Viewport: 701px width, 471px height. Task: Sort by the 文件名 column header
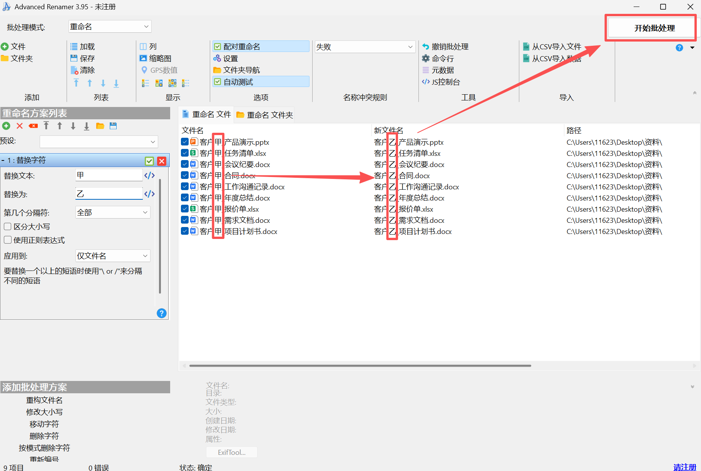point(192,130)
